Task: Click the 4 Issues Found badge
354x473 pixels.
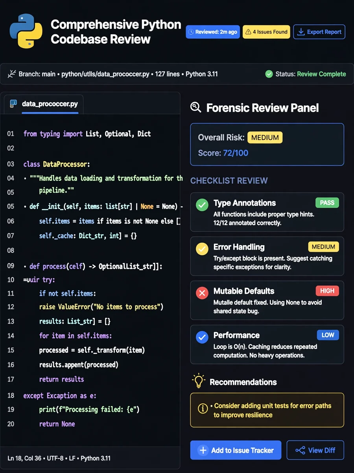Action: 266,32
